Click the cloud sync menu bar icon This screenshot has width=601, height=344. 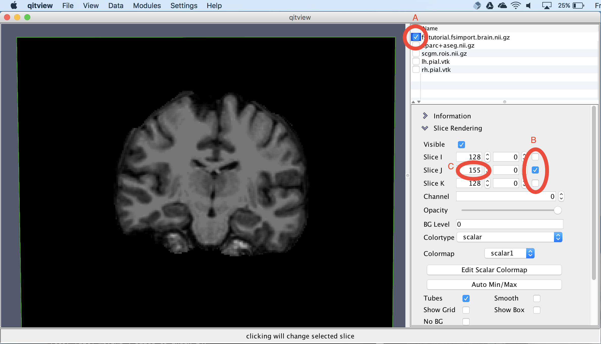pos(502,5)
